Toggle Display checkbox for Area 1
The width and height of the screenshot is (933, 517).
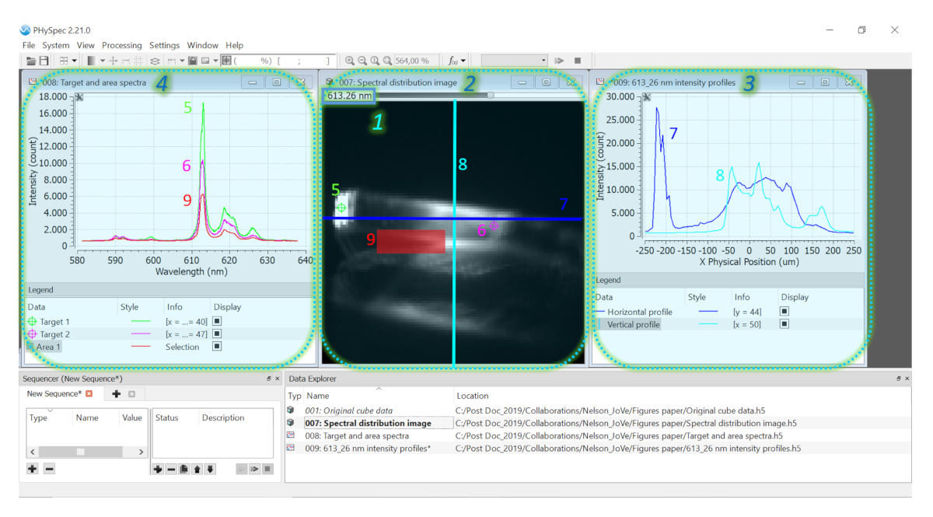point(218,347)
